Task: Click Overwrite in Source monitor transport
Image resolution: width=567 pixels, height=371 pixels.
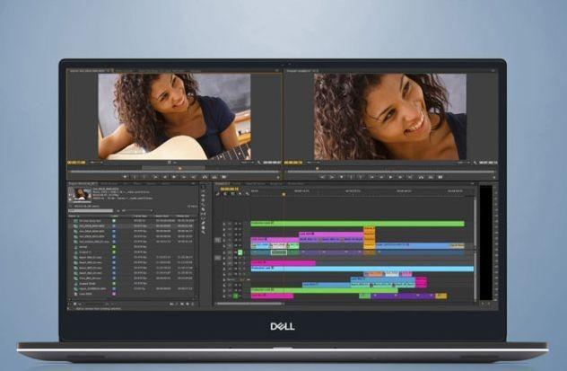Action: pyautogui.click(x=214, y=177)
